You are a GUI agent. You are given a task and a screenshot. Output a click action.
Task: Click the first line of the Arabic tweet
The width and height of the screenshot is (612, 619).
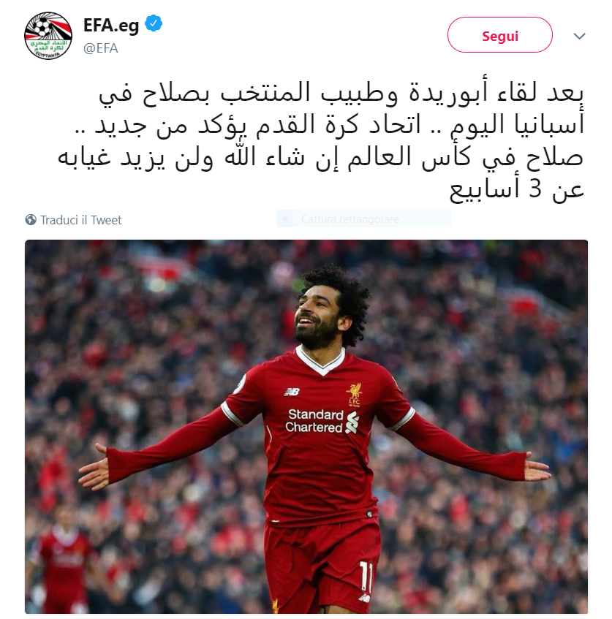tap(341, 93)
